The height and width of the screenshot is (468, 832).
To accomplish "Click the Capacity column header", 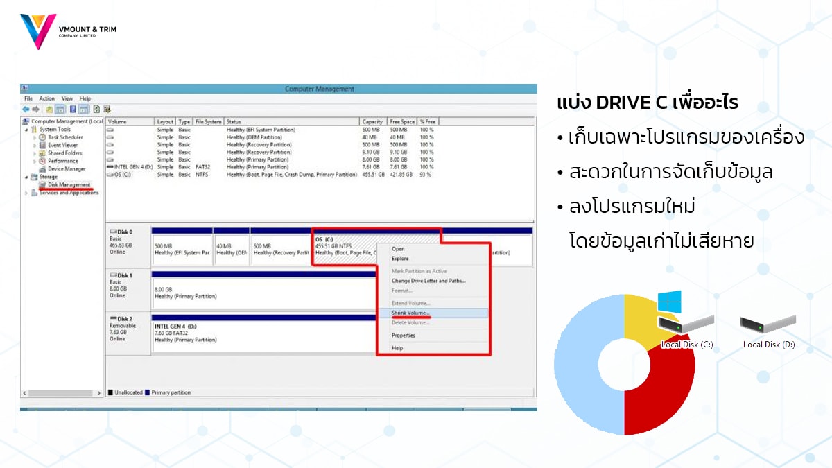I will 372,121.
